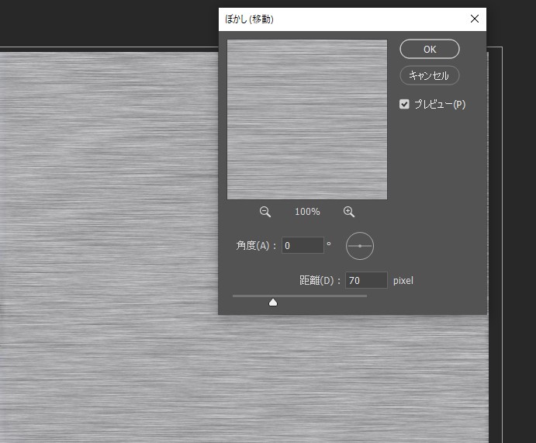The image size is (536, 443).
Task: Zoom out the preview with the minus magnifier
Action: (265, 212)
